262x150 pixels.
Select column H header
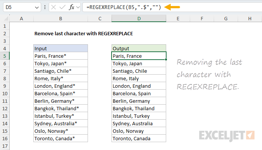pos(250,18)
